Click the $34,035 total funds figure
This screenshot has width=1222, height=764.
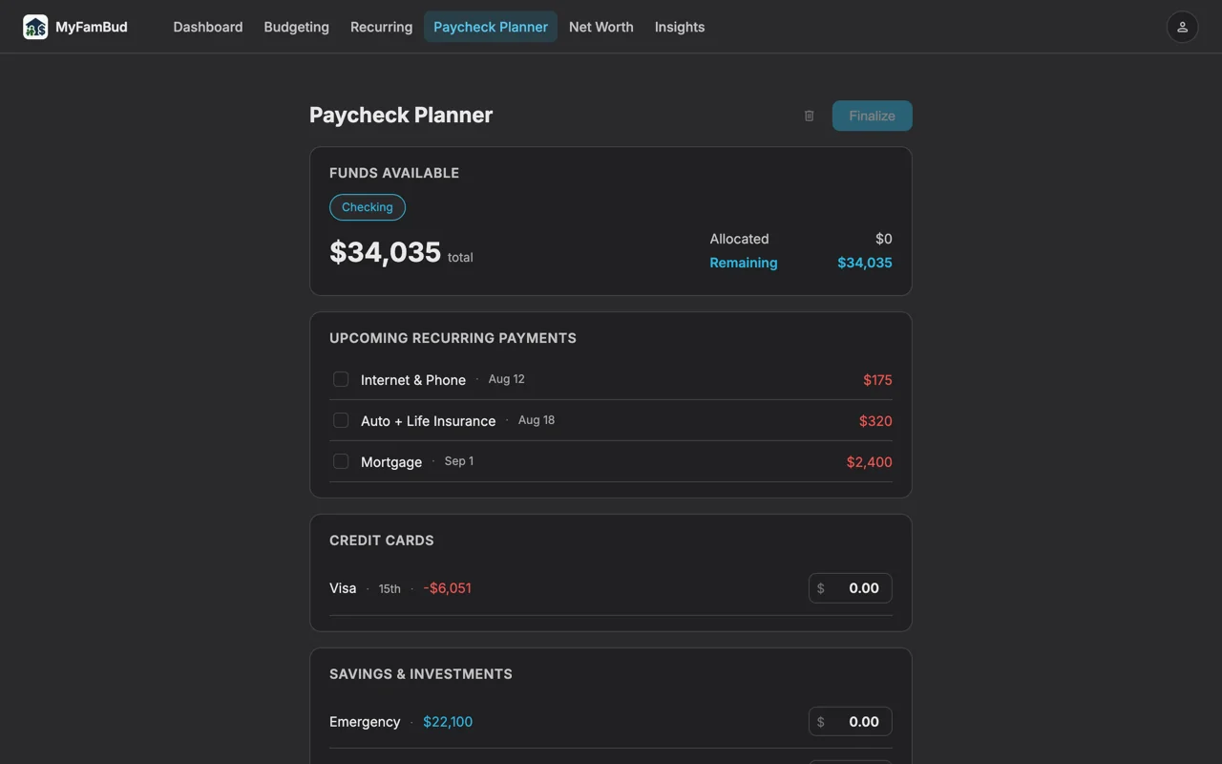click(x=386, y=252)
